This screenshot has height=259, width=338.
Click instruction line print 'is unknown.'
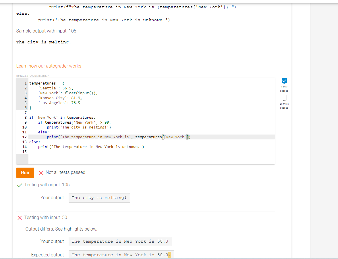104,20
